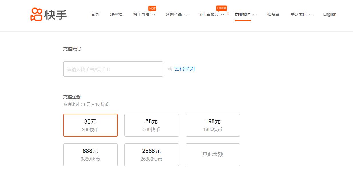Select the 198元 recharge amount
This screenshot has height=180, width=353.
(x=213, y=125)
